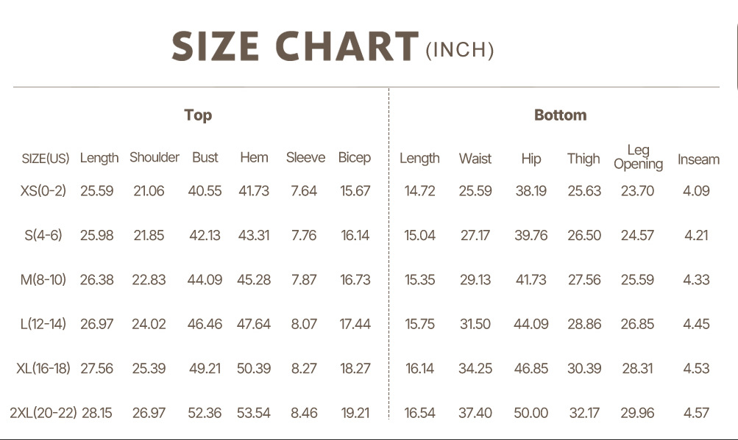Click the Waist column header
The width and height of the screenshot is (738, 440).
[x=475, y=159]
